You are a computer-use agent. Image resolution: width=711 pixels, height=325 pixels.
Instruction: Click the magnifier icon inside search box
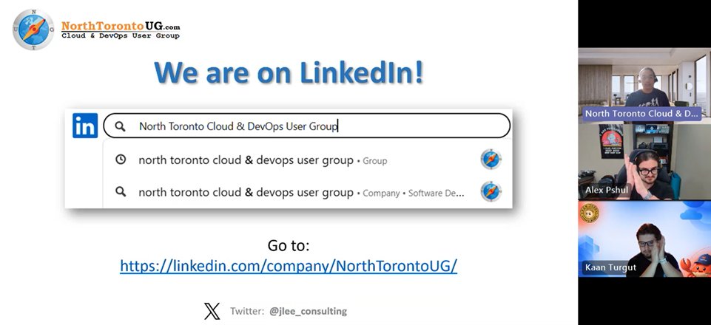point(120,126)
